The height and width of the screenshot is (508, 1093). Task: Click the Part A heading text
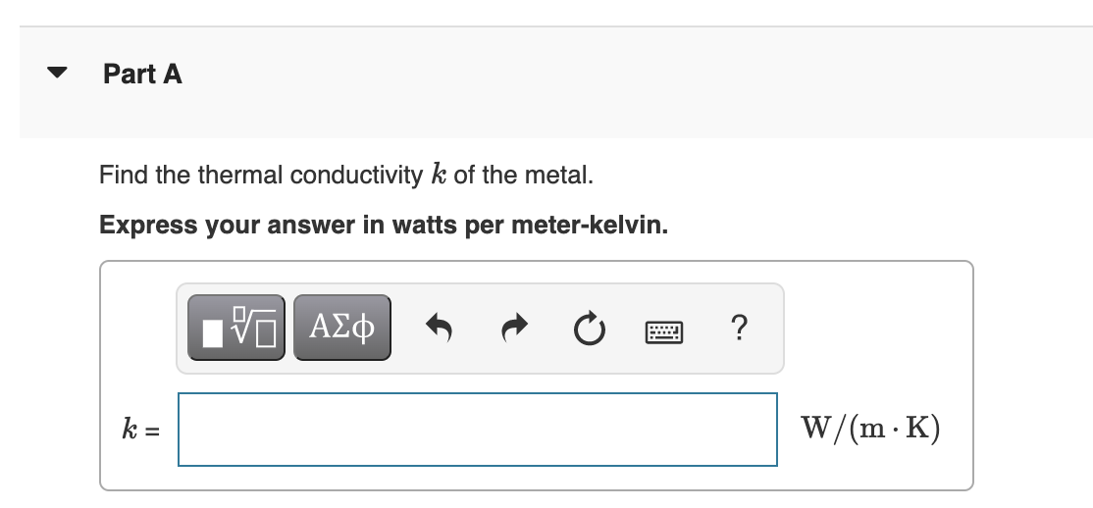(x=143, y=74)
